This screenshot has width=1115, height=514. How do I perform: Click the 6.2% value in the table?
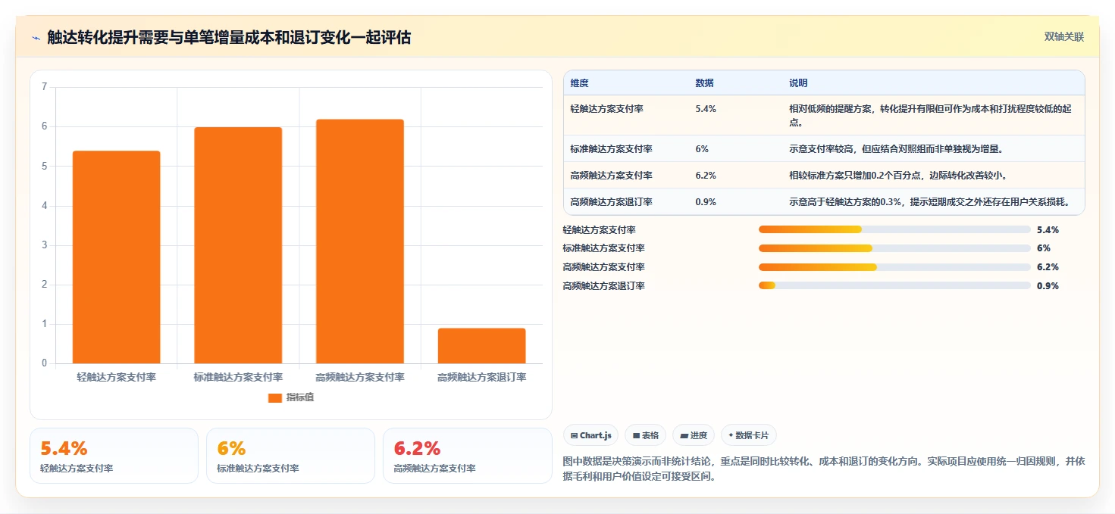[706, 176]
